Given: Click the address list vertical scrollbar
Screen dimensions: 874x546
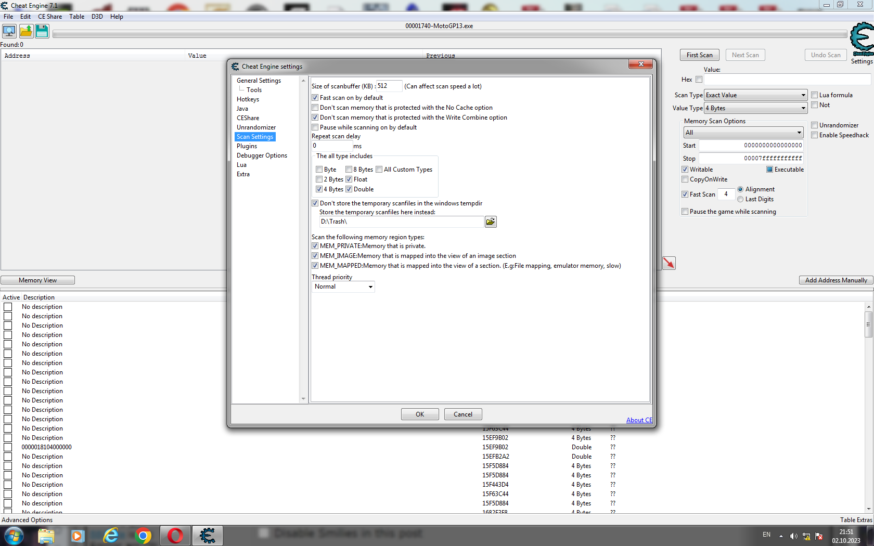Looking at the screenshot, I should click(868, 406).
